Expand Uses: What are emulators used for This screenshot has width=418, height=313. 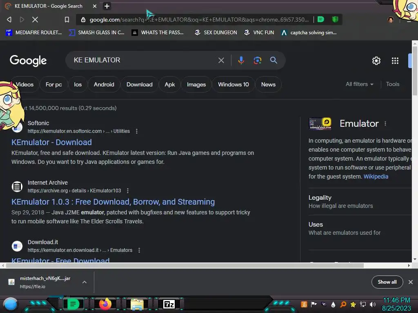click(x=360, y=228)
